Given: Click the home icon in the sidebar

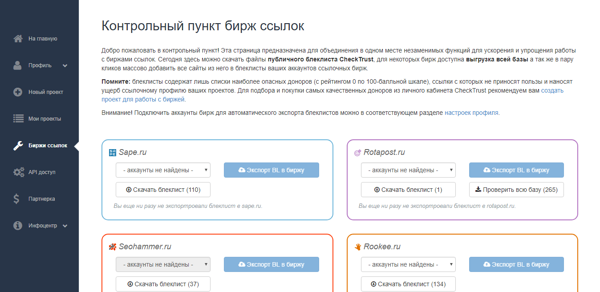Looking at the screenshot, I should point(18,39).
